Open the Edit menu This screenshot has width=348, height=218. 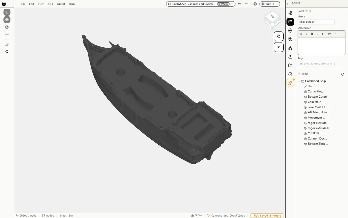[x=31, y=4]
